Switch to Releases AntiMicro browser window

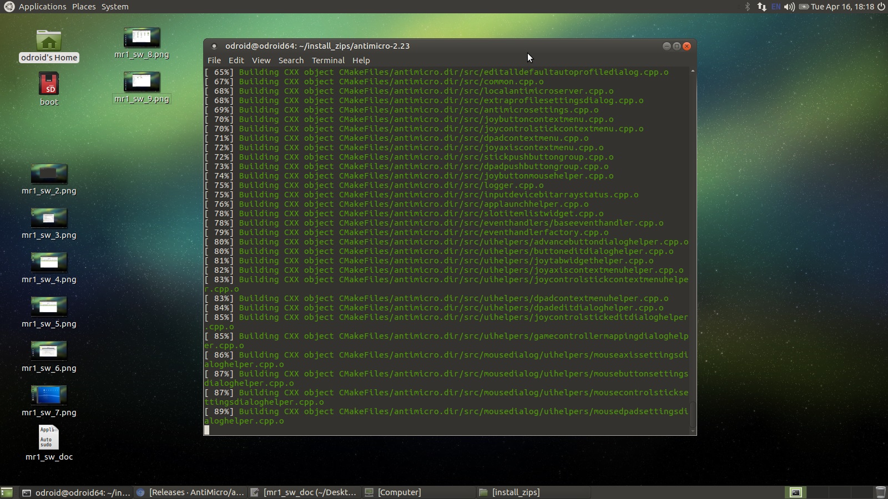point(190,492)
